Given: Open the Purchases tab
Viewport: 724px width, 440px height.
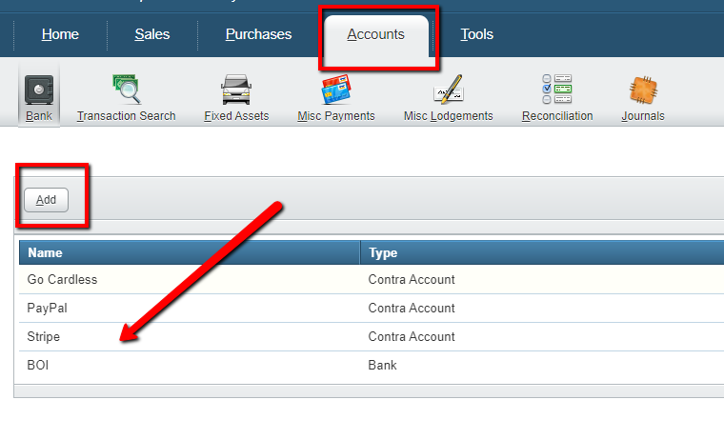Looking at the screenshot, I should [x=258, y=34].
